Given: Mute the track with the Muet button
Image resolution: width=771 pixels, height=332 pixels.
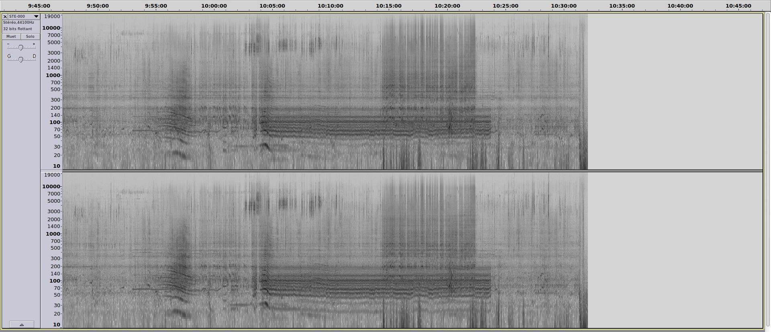Looking at the screenshot, I should tap(11, 37).
